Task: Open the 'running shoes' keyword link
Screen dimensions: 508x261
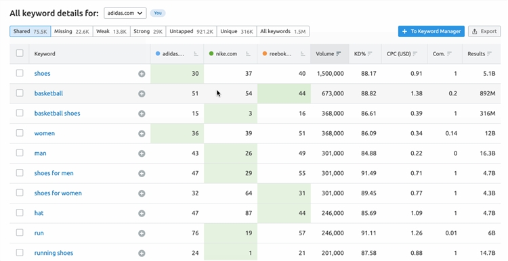Action: 54,253
